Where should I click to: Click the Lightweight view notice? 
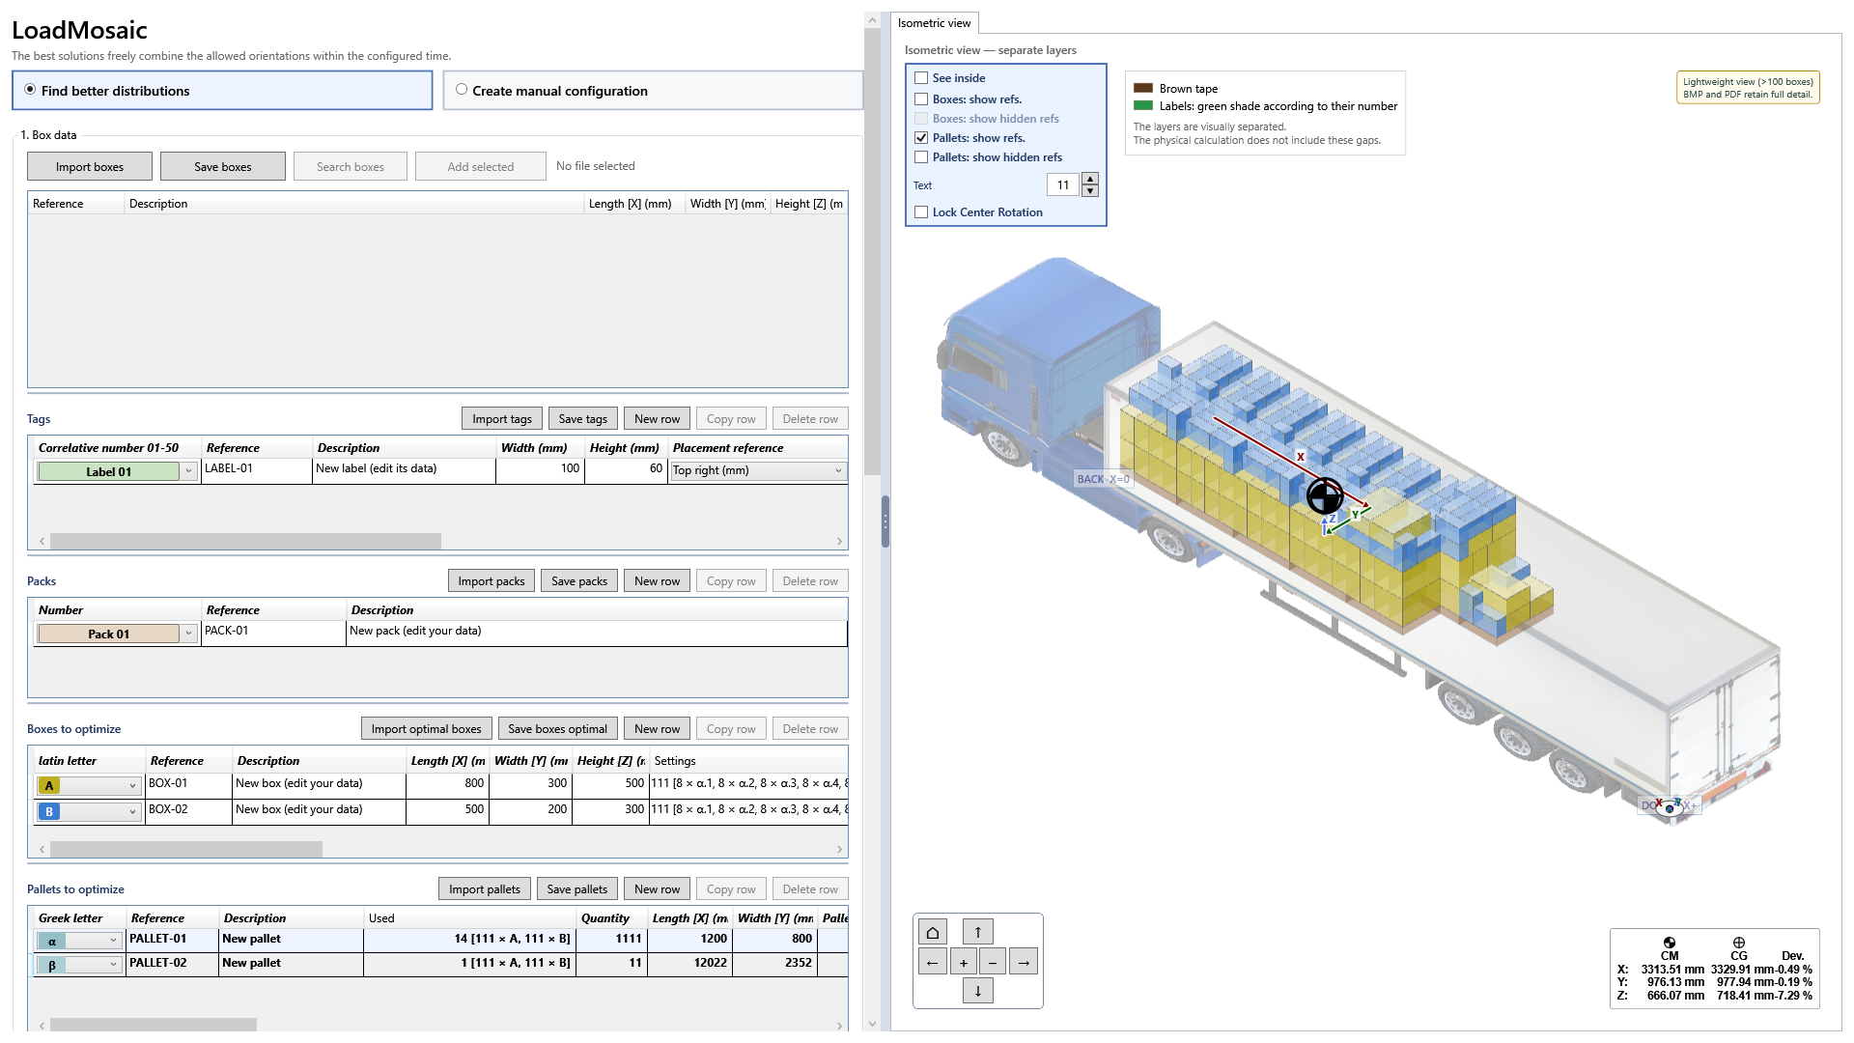point(1748,88)
